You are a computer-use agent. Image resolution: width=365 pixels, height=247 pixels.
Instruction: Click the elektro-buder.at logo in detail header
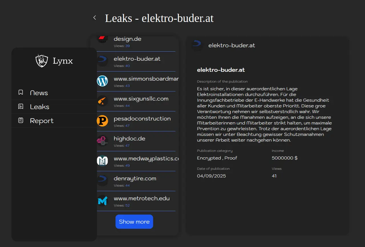197,45
